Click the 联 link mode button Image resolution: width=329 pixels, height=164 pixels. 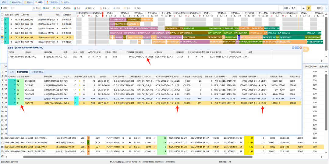coord(309,8)
